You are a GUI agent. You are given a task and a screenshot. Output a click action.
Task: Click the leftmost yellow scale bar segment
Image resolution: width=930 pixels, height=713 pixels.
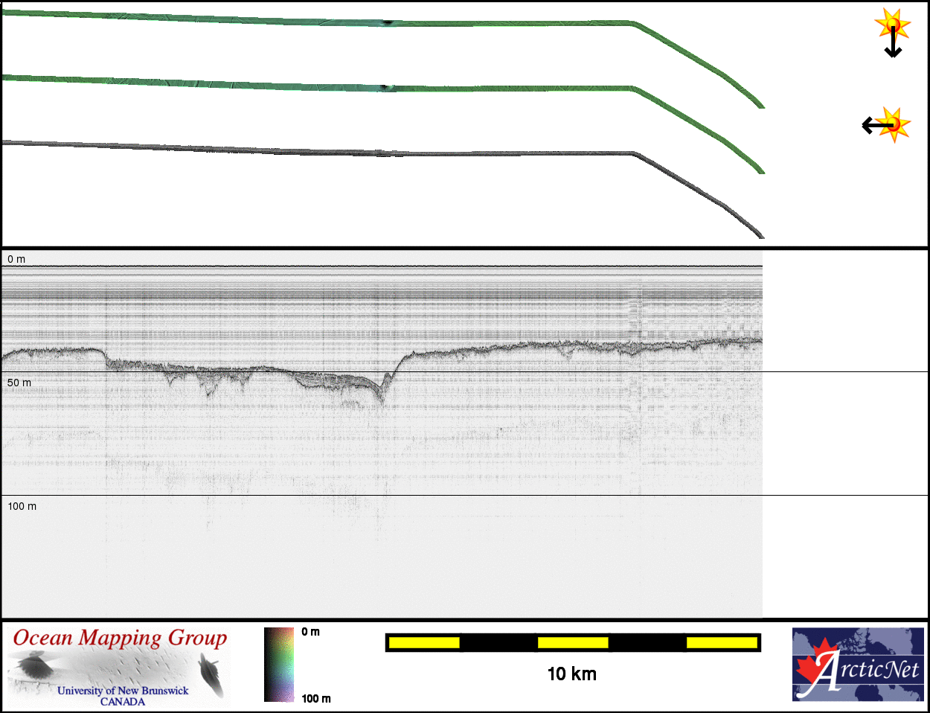(x=424, y=642)
